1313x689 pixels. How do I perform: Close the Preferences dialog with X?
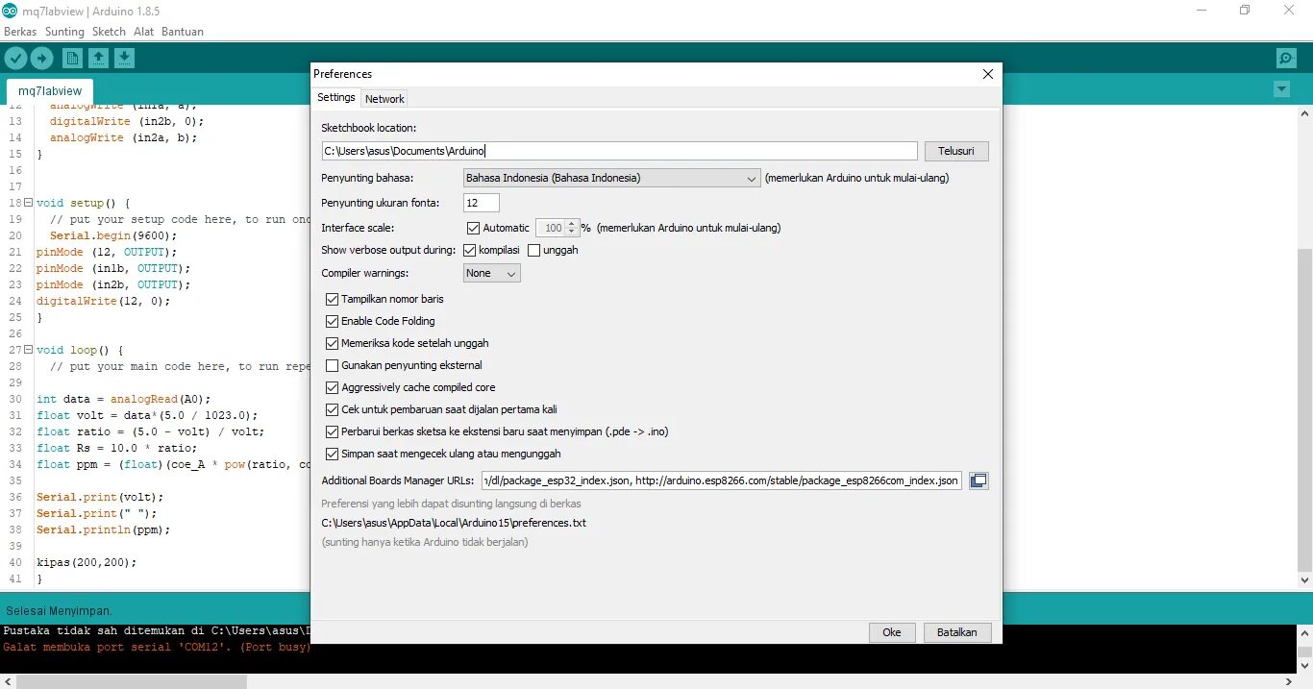tap(987, 74)
